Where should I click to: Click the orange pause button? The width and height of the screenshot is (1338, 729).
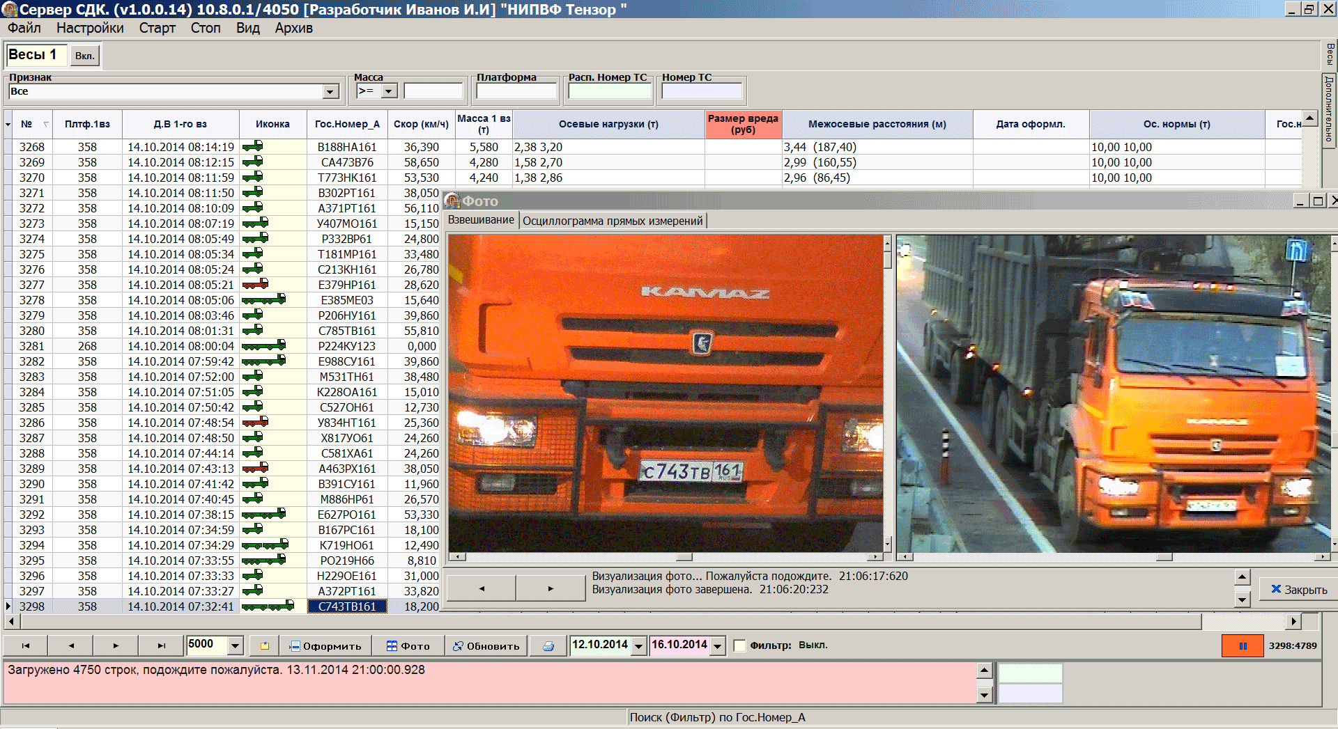coord(1243,645)
